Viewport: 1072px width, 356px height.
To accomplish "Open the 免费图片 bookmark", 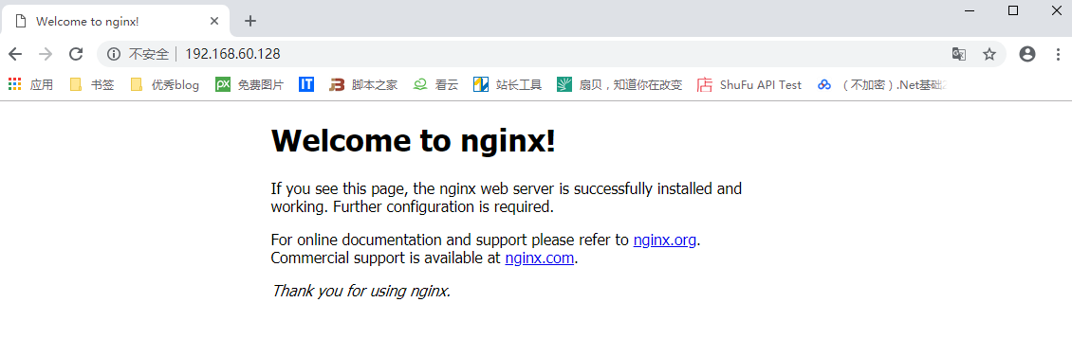I will [x=250, y=84].
